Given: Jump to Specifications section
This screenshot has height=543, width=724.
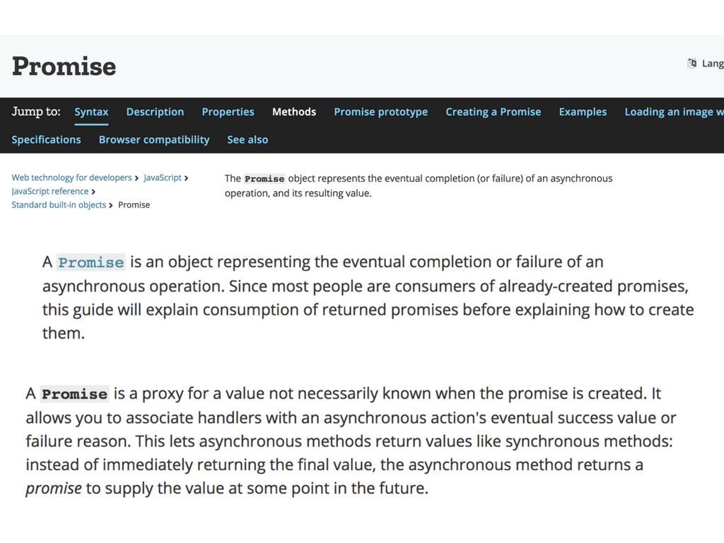Looking at the screenshot, I should click(x=46, y=139).
